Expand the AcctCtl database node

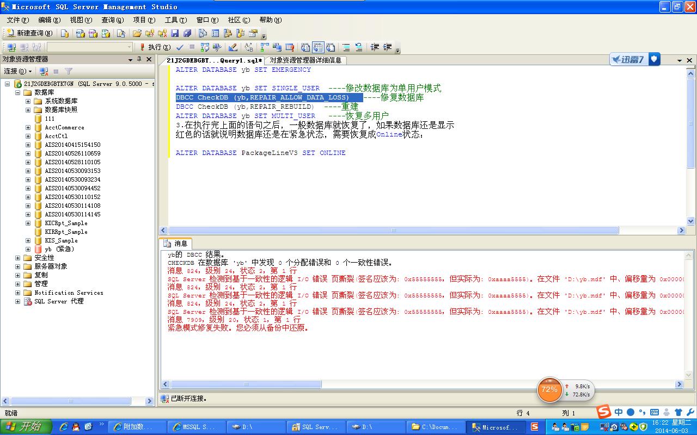(28, 136)
